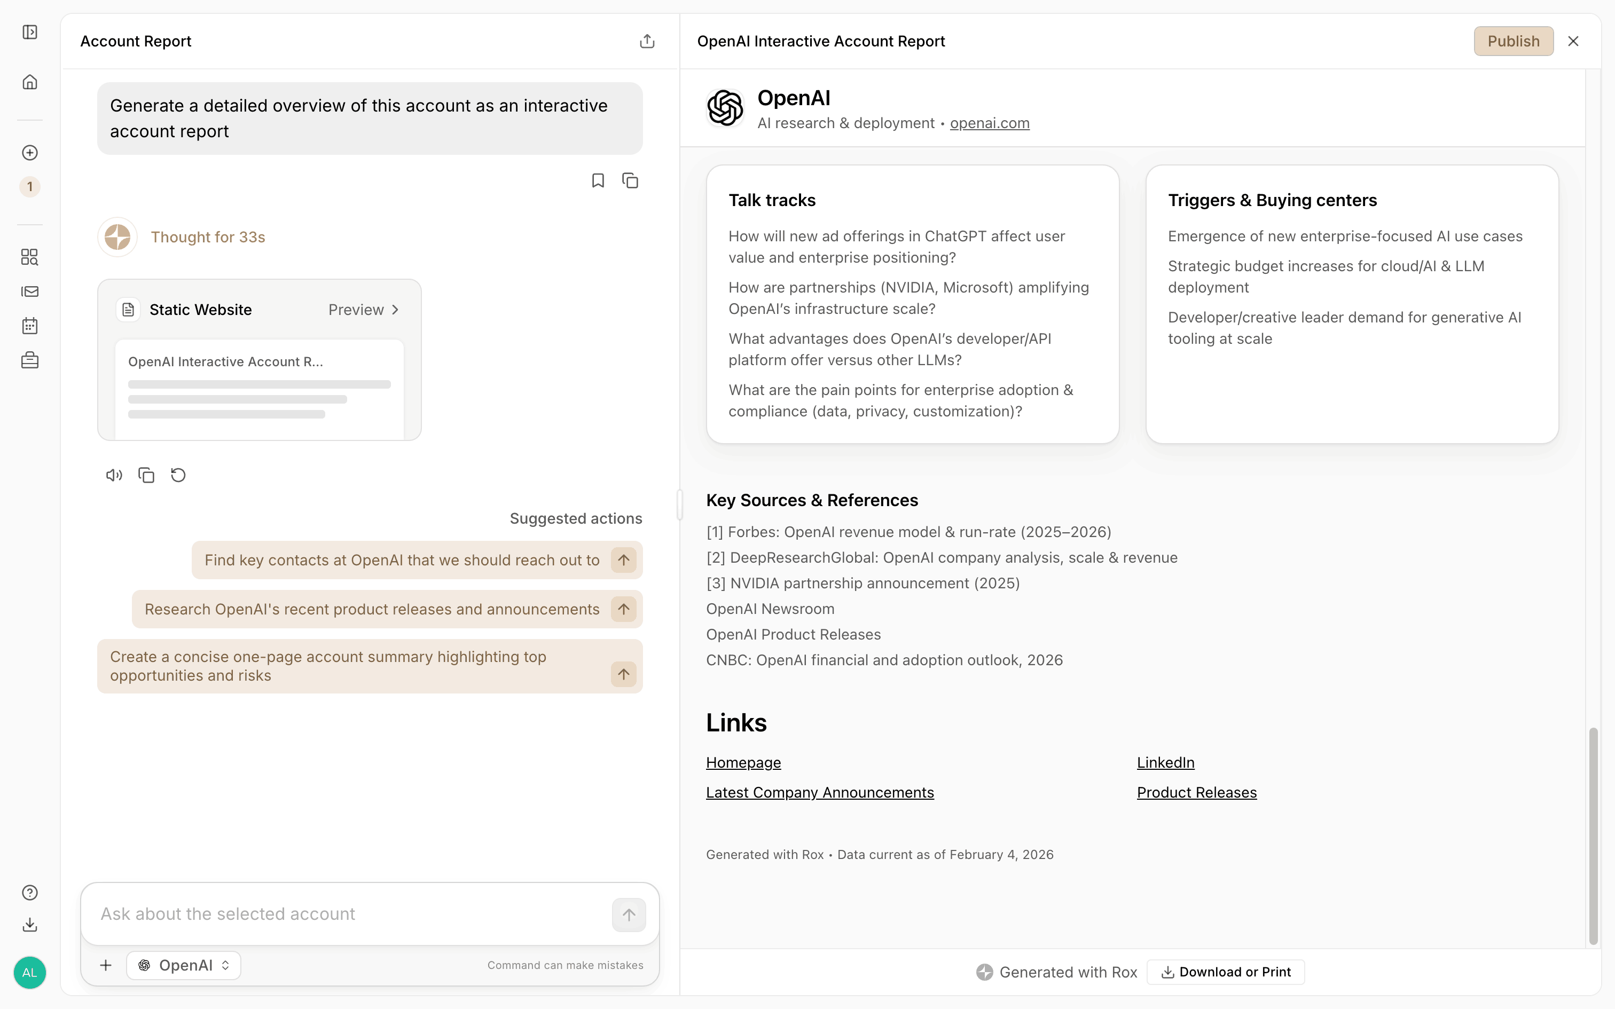Open the Latest Company Announcements link
The image size is (1615, 1009).
coord(819,792)
